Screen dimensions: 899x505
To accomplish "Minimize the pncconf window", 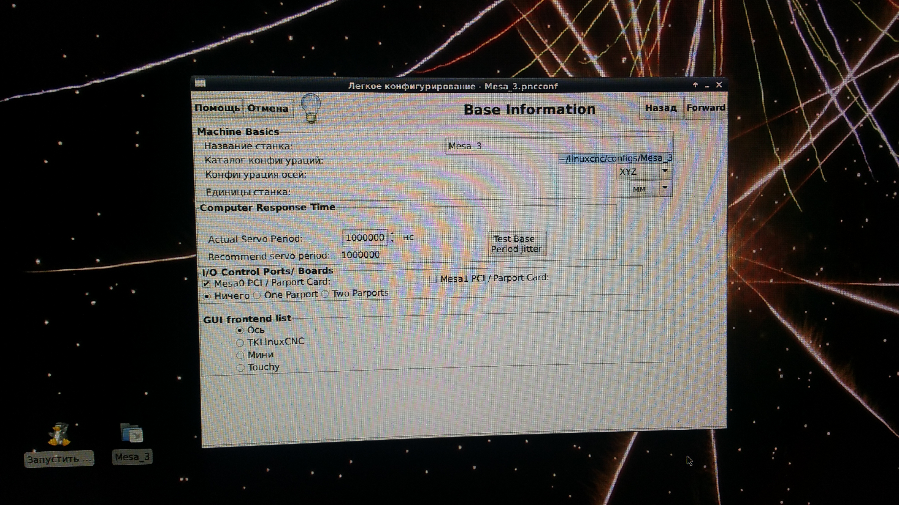I will (707, 86).
